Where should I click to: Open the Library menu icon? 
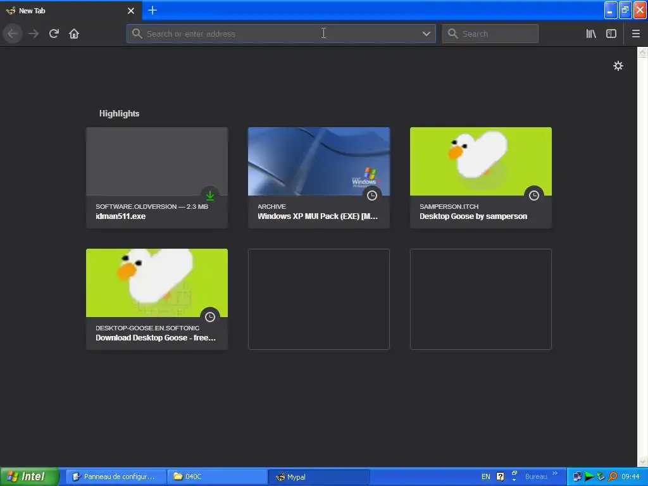click(x=591, y=34)
